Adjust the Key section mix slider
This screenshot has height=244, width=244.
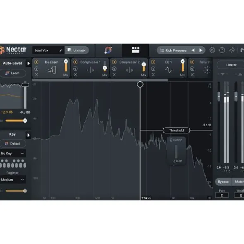pyautogui.click(x=16, y=191)
